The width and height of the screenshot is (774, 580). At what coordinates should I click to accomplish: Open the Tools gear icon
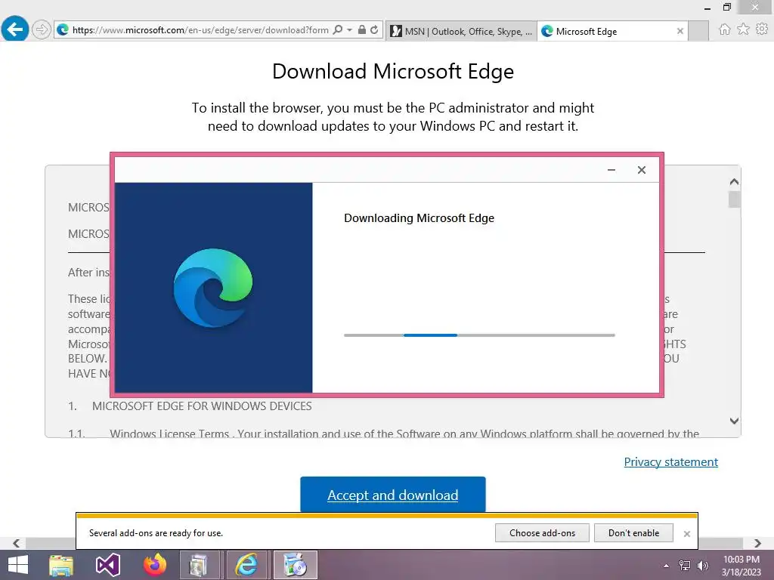point(762,29)
